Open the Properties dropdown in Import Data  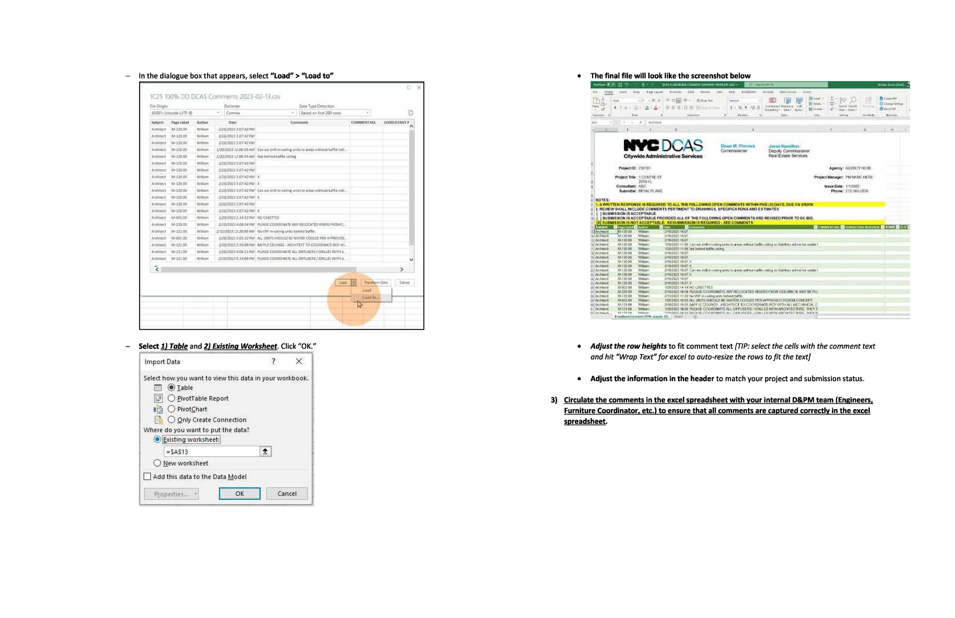tap(172, 494)
